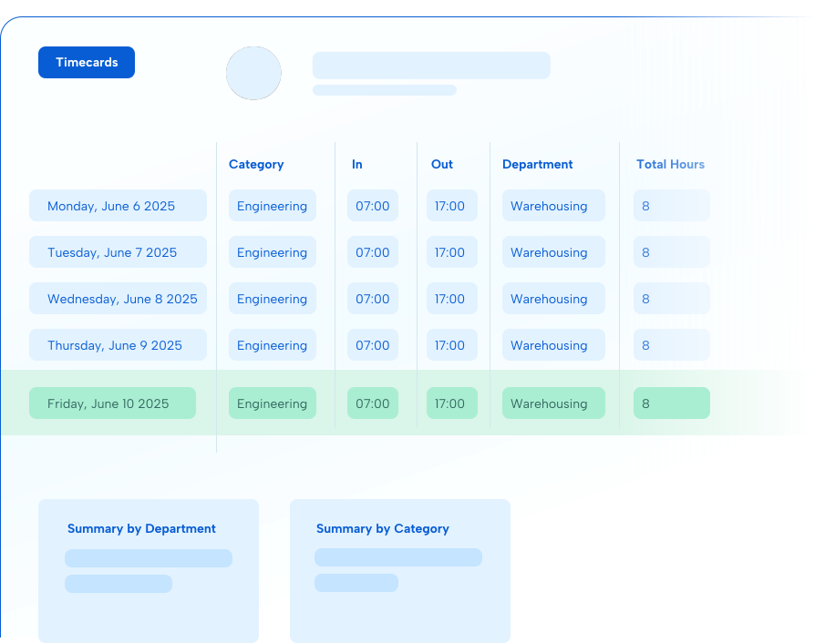
Task: Click total hours 8 for Tuesday
Action: [672, 252]
